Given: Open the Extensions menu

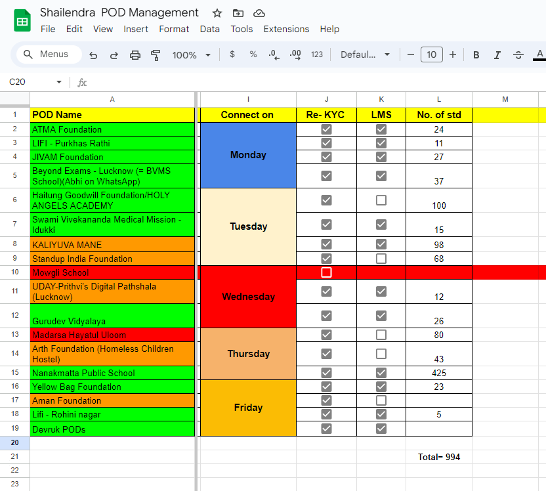Looking at the screenshot, I should (x=286, y=29).
